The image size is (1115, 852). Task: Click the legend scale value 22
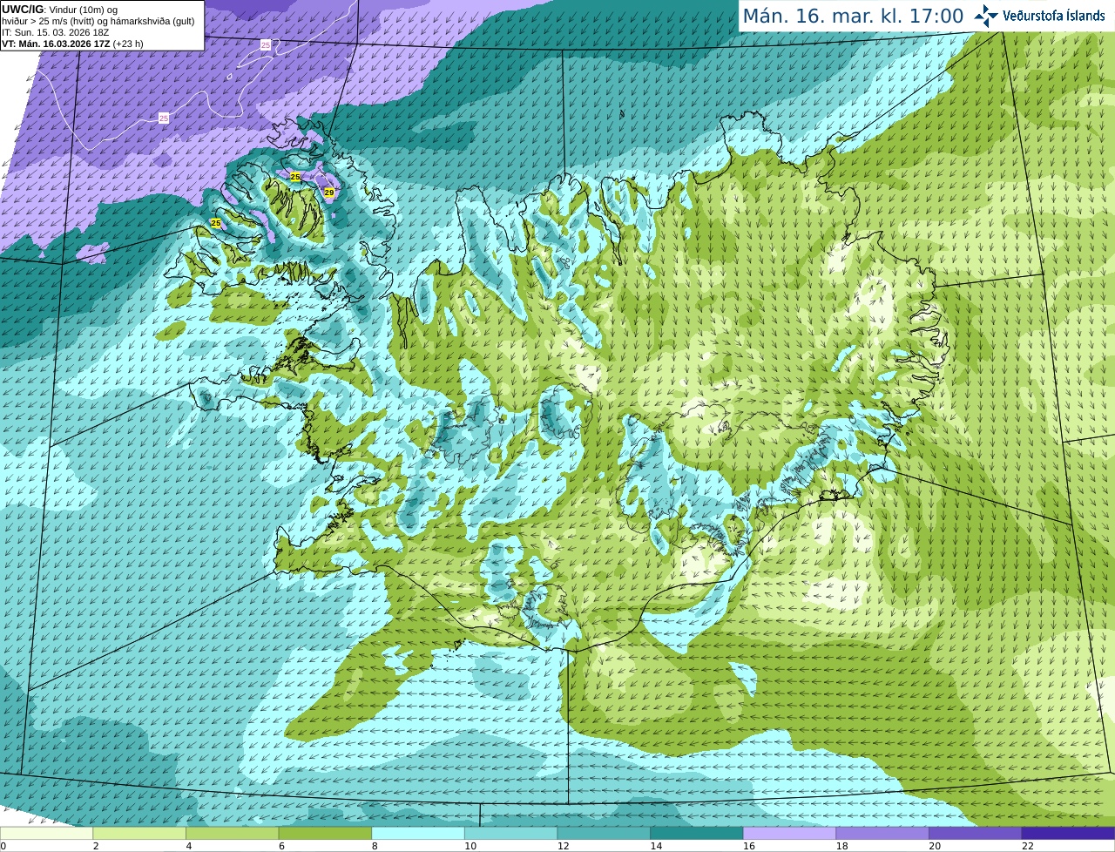point(1028,846)
